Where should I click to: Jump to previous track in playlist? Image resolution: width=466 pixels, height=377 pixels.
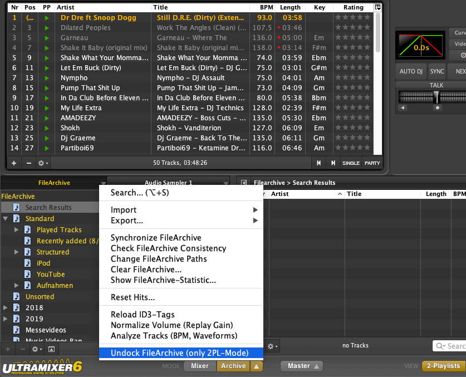pos(319,163)
